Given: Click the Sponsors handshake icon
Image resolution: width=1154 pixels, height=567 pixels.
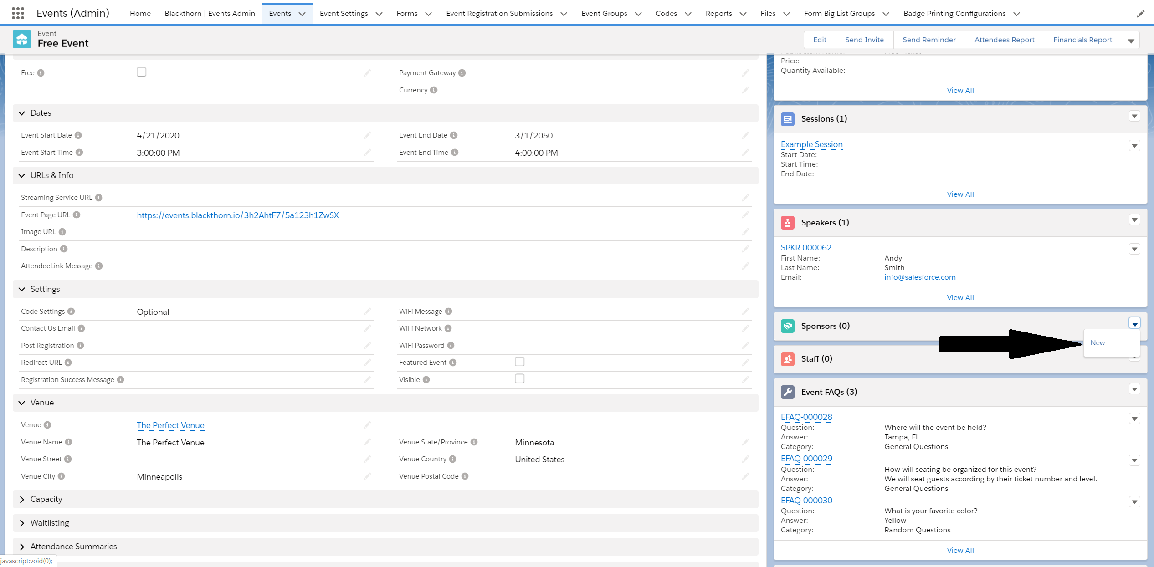Looking at the screenshot, I should click(787, 326).
